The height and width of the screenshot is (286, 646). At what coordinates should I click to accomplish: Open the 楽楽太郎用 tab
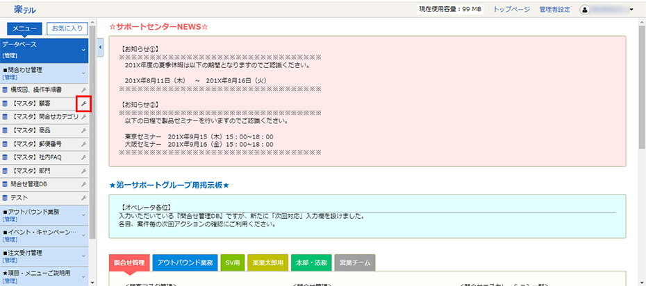tap(267, 263)
